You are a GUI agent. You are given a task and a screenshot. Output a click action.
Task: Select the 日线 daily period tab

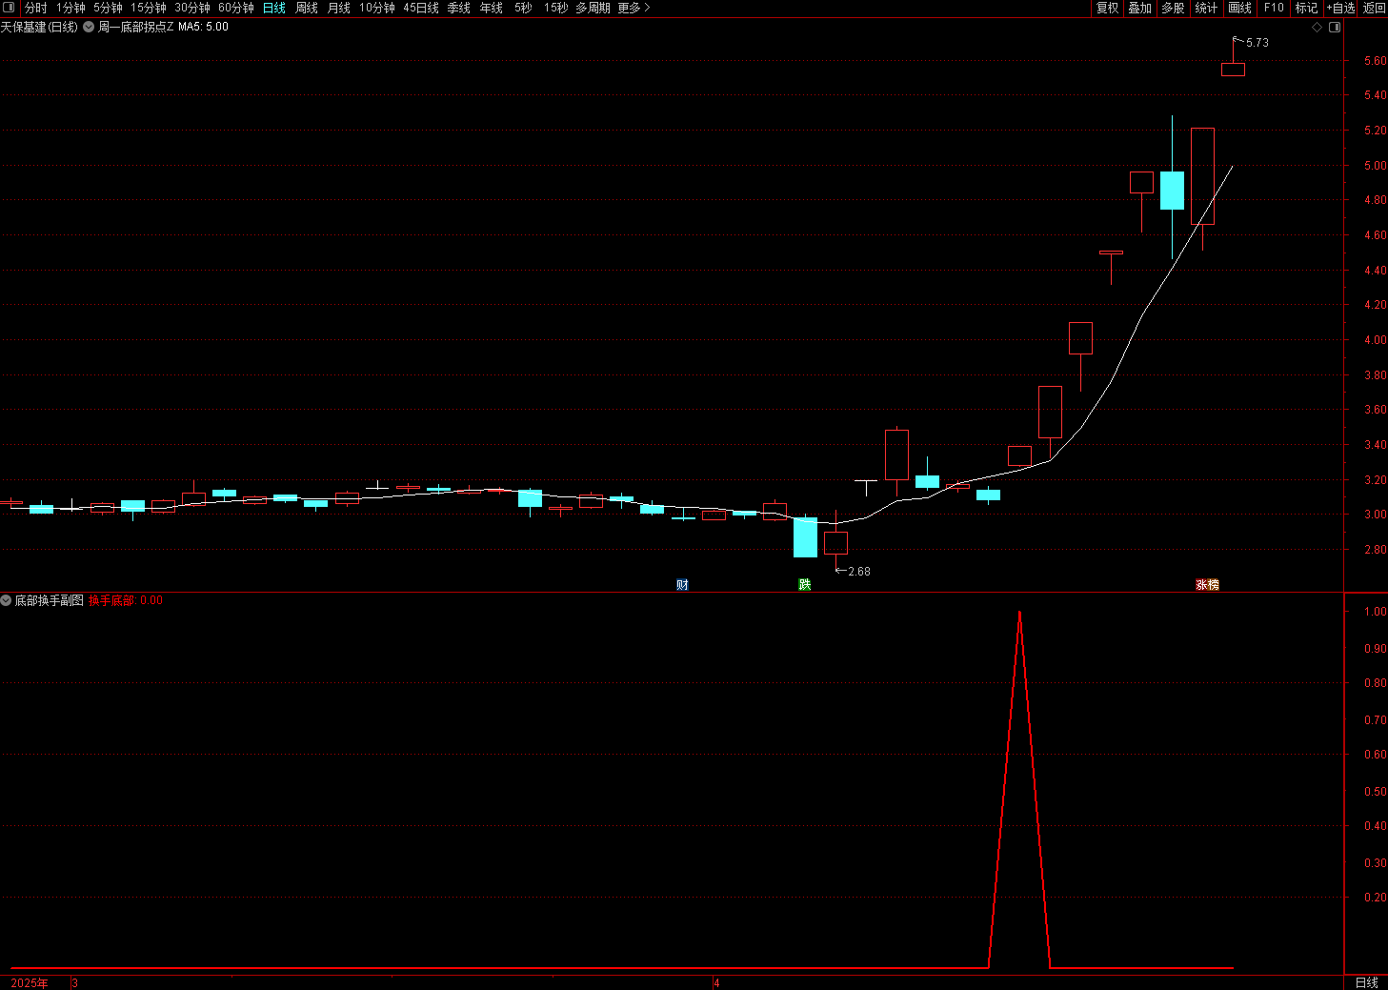coord(274,8)
